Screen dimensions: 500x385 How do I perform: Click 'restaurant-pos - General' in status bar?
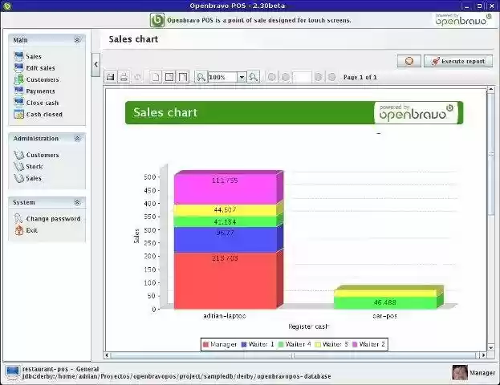(x=60, y=369)
